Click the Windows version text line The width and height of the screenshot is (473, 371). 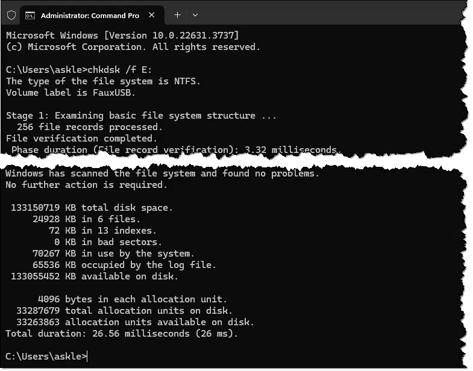(122, 36)
